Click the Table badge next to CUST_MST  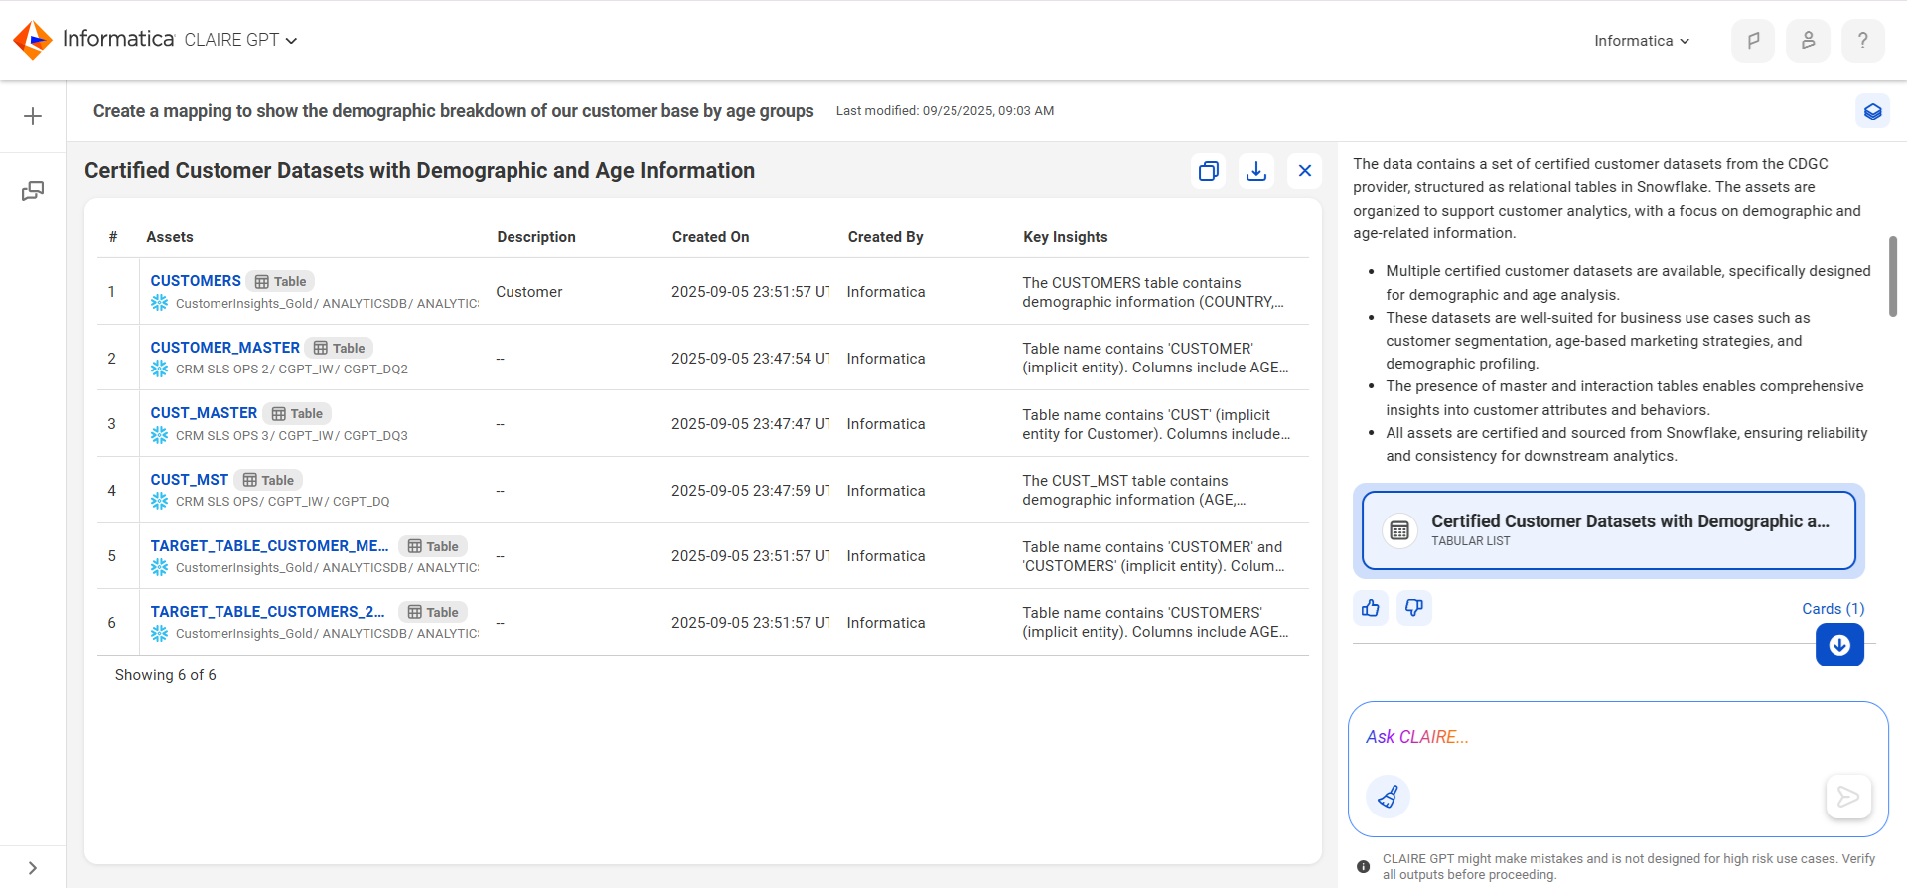pyautogui.click(x=268, y=480)
